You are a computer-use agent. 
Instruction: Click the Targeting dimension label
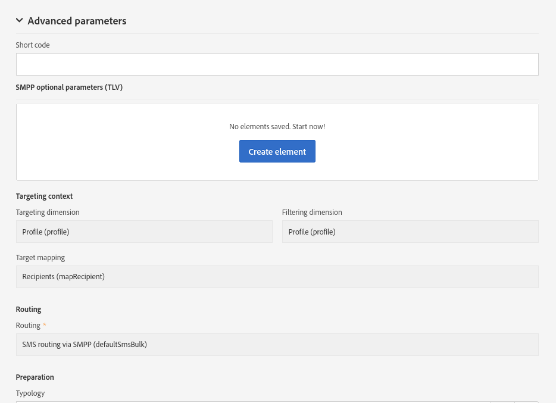click(48, 213)
